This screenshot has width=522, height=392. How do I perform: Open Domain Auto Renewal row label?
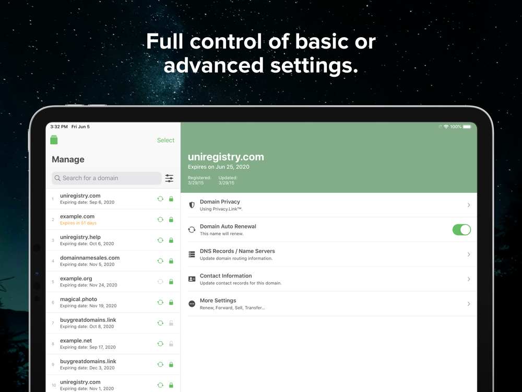[228, 226]
